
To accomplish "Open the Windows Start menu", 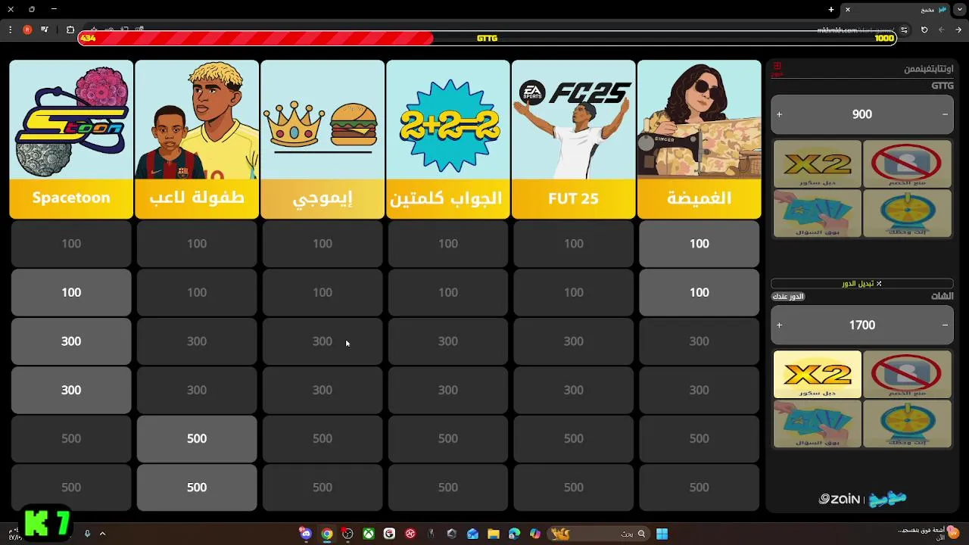I will pos(662,534).
